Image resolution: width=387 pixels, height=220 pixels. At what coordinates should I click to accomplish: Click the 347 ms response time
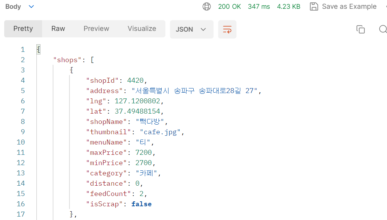259,6
